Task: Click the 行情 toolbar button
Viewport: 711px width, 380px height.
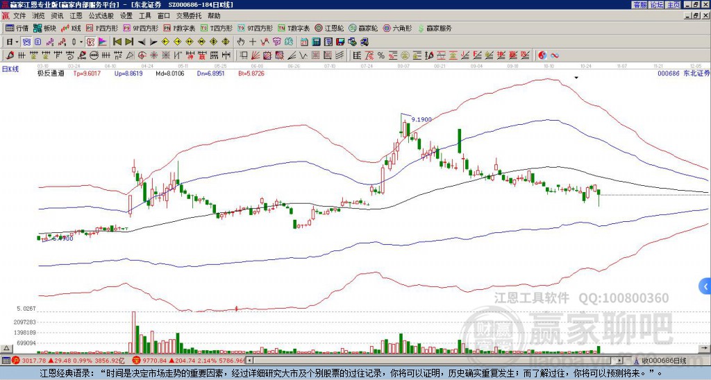Action: (x=17, y=28)
